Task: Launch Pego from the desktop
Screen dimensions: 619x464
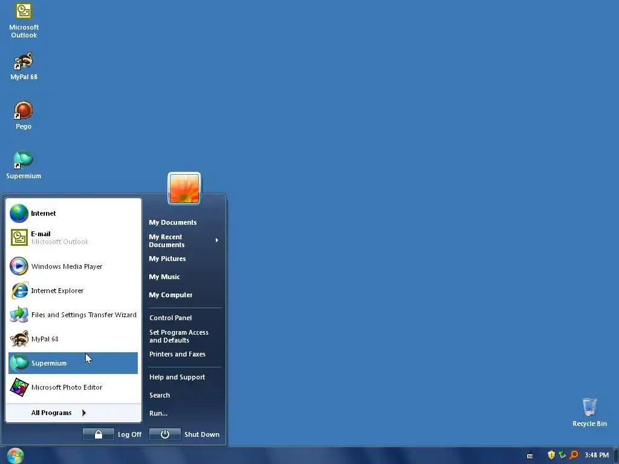Action: (x=24, y=115)
